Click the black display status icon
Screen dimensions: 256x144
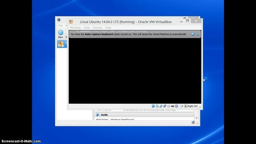pos(172,106)
